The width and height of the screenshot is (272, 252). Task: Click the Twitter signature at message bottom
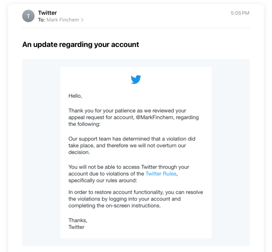point(76,227)
